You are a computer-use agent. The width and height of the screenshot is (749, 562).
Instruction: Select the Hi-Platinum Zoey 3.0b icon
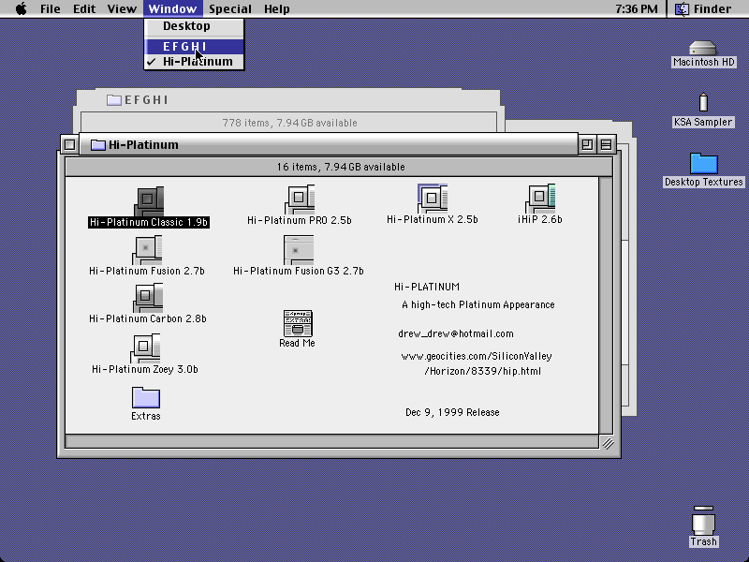145,348
